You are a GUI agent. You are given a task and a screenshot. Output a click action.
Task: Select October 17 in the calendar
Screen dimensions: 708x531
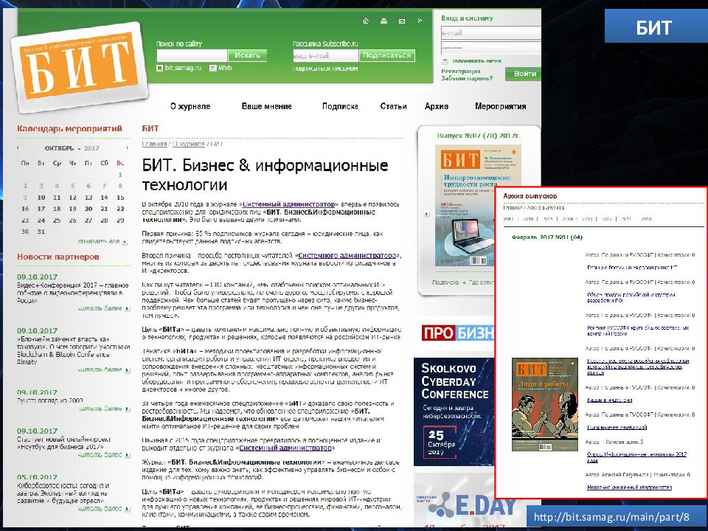(x=41, y=209)
